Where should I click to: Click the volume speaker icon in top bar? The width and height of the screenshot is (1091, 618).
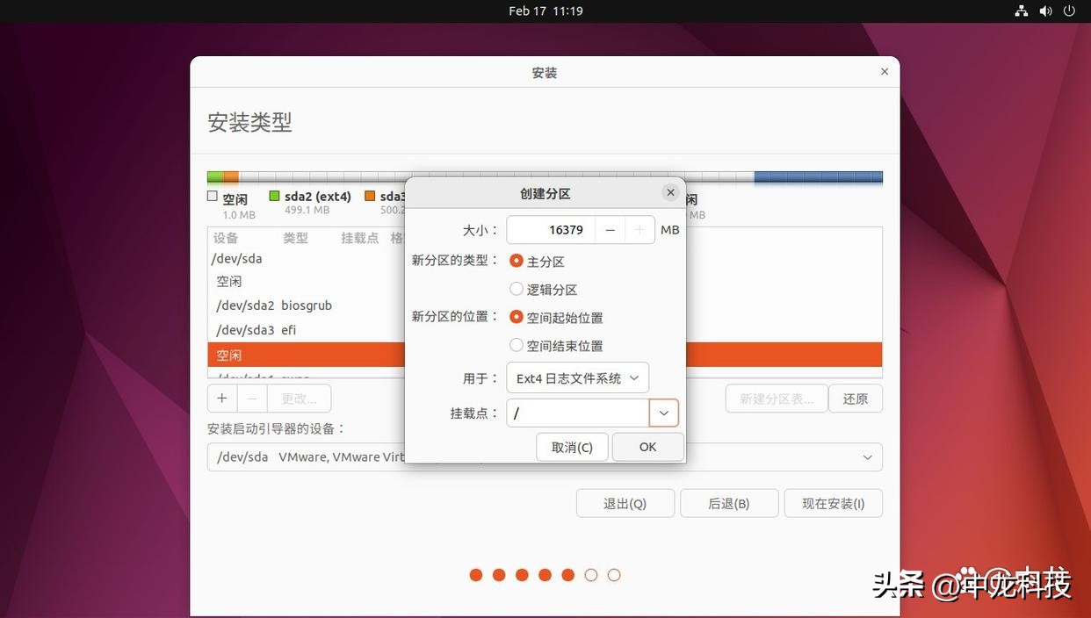click(x=1044, y=10)
